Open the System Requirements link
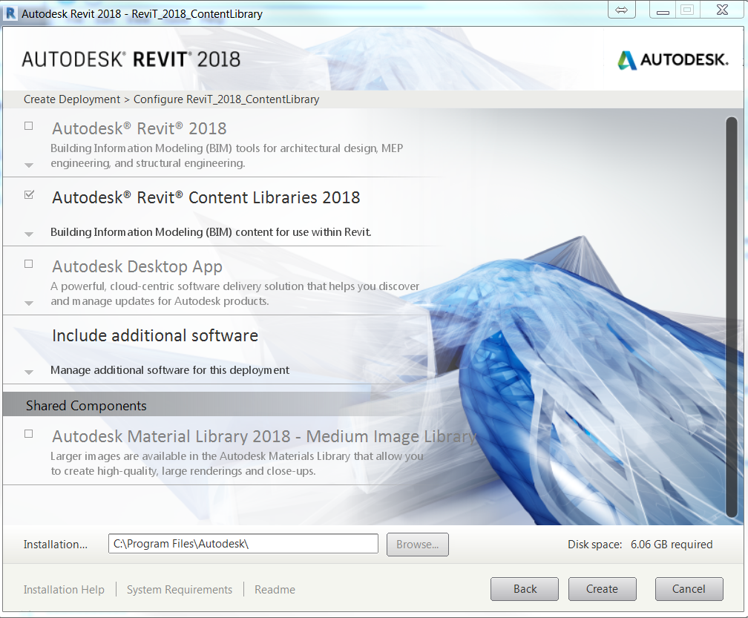Image resolution: width=748 pixels, height=618 pixels. [180, 590]
